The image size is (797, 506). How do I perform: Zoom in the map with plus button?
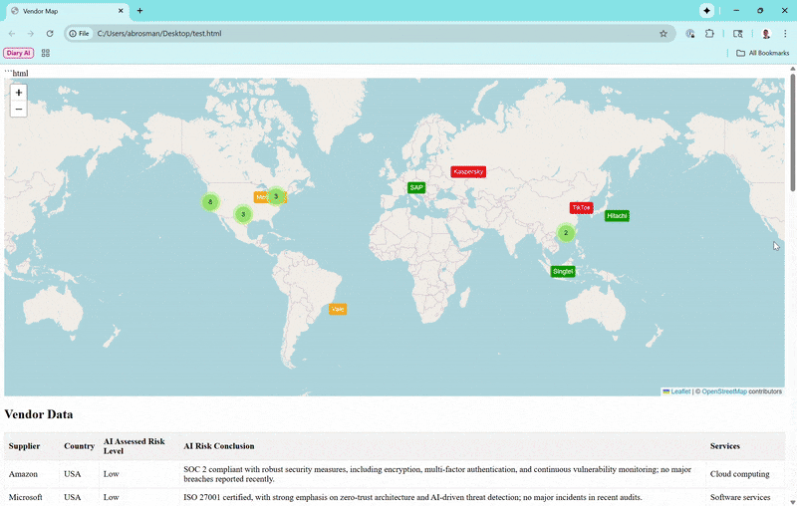[x=19, y=93]
